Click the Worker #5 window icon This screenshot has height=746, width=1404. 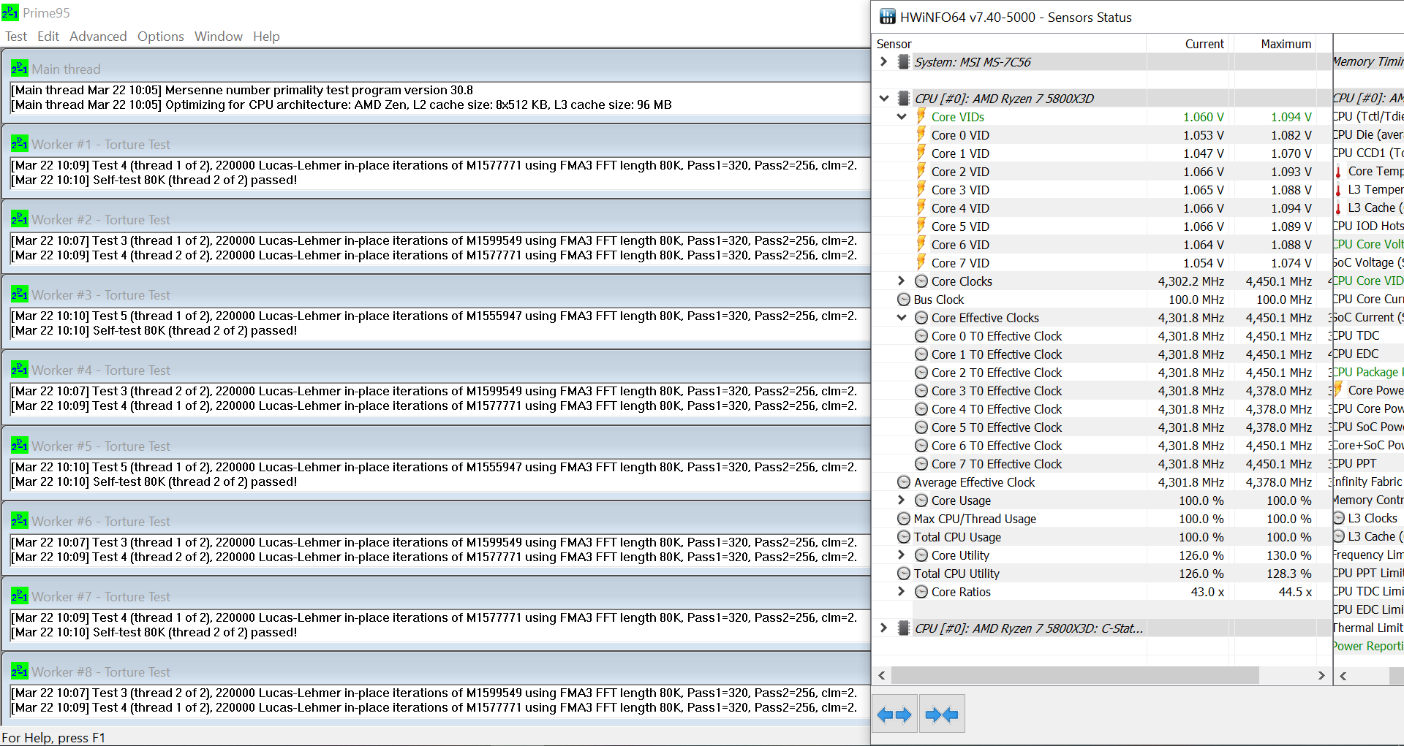(20, 446)
